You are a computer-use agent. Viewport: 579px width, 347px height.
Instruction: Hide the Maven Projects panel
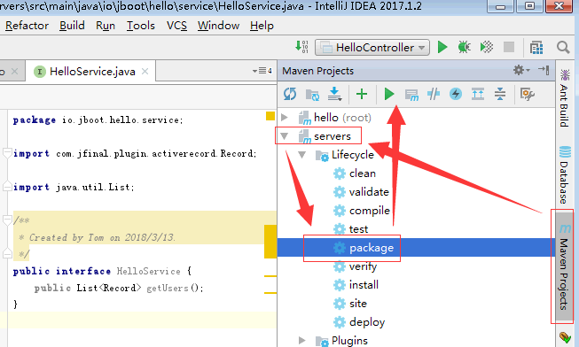tap(544, 70)
